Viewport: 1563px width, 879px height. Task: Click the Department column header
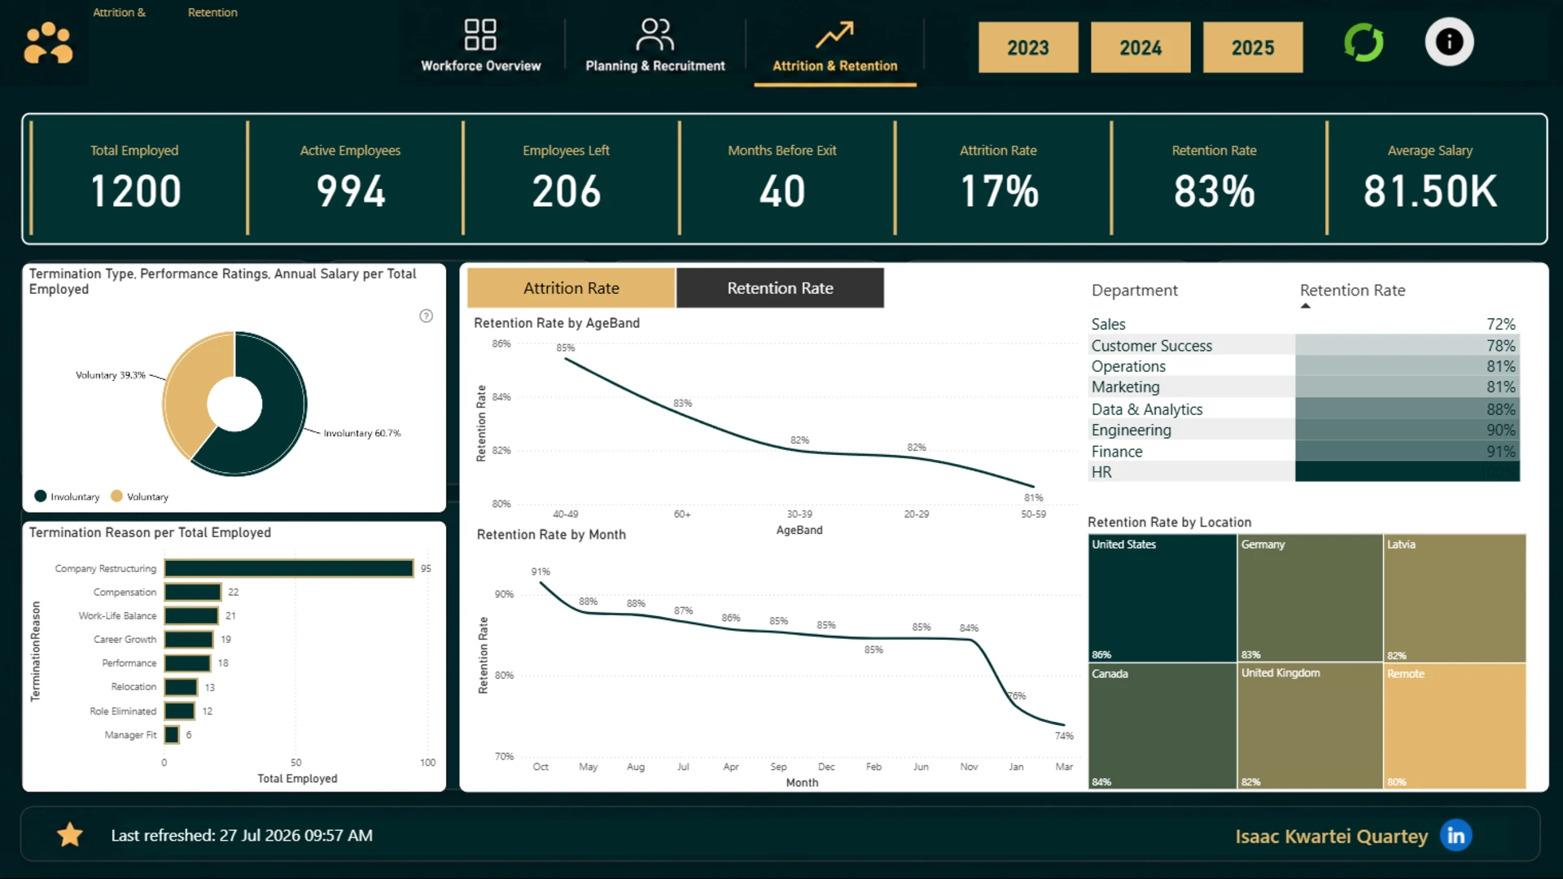pos(1134,291)
